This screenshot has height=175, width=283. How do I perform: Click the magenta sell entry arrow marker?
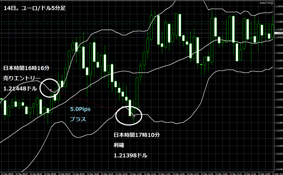tap(51, 90)
